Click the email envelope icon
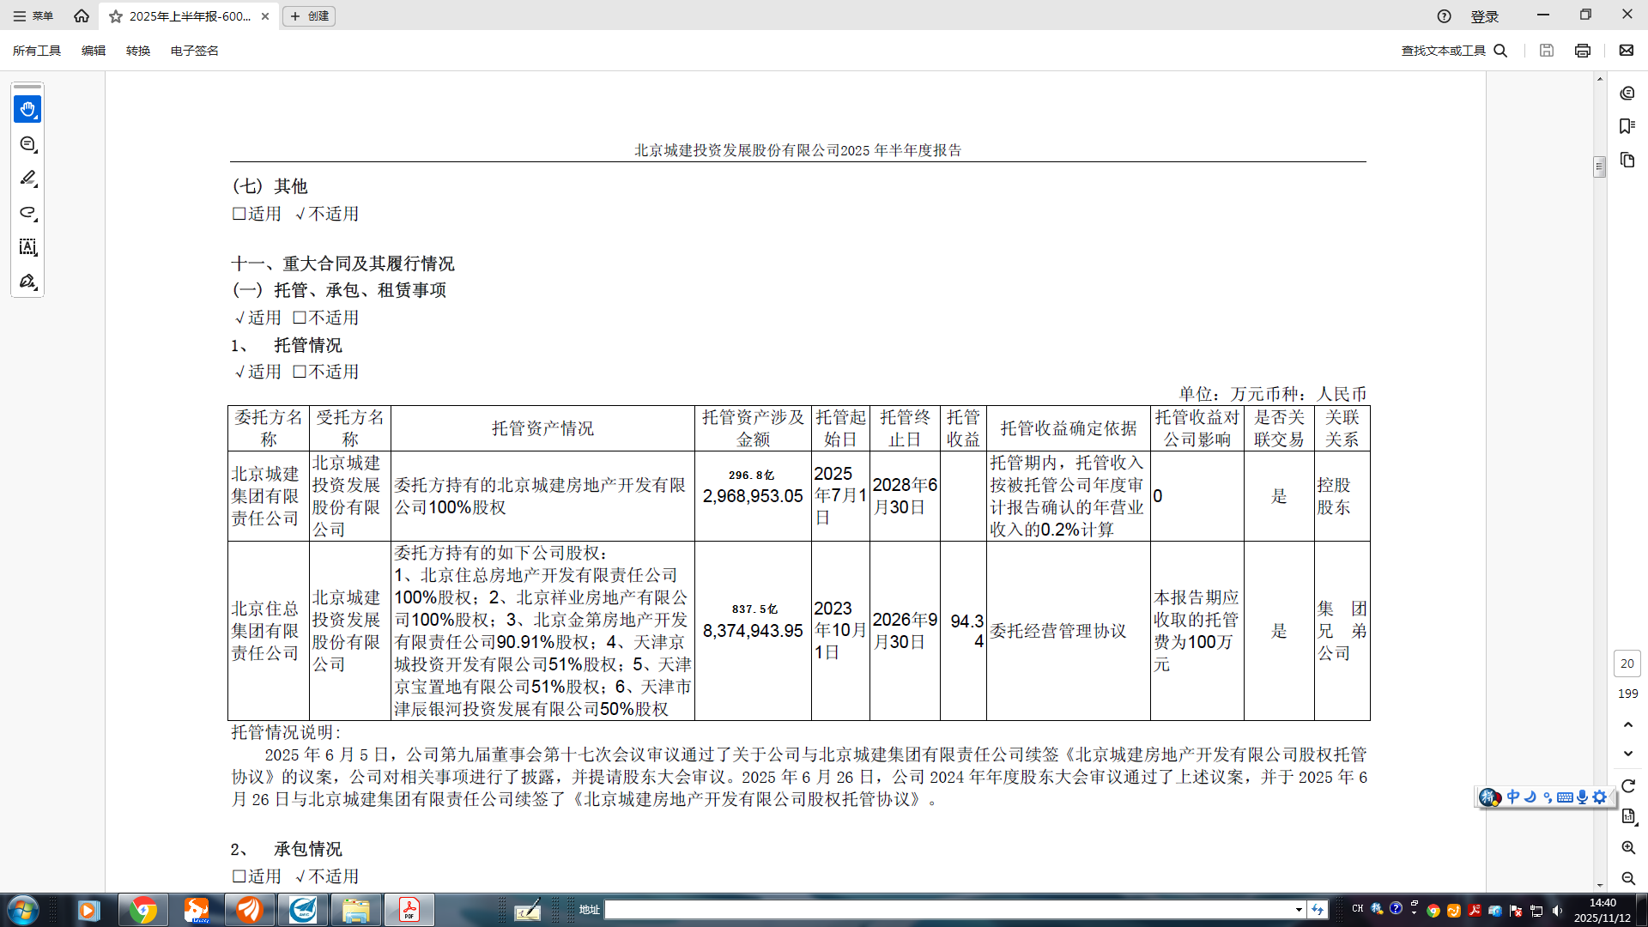 (x=1626, y=51)
